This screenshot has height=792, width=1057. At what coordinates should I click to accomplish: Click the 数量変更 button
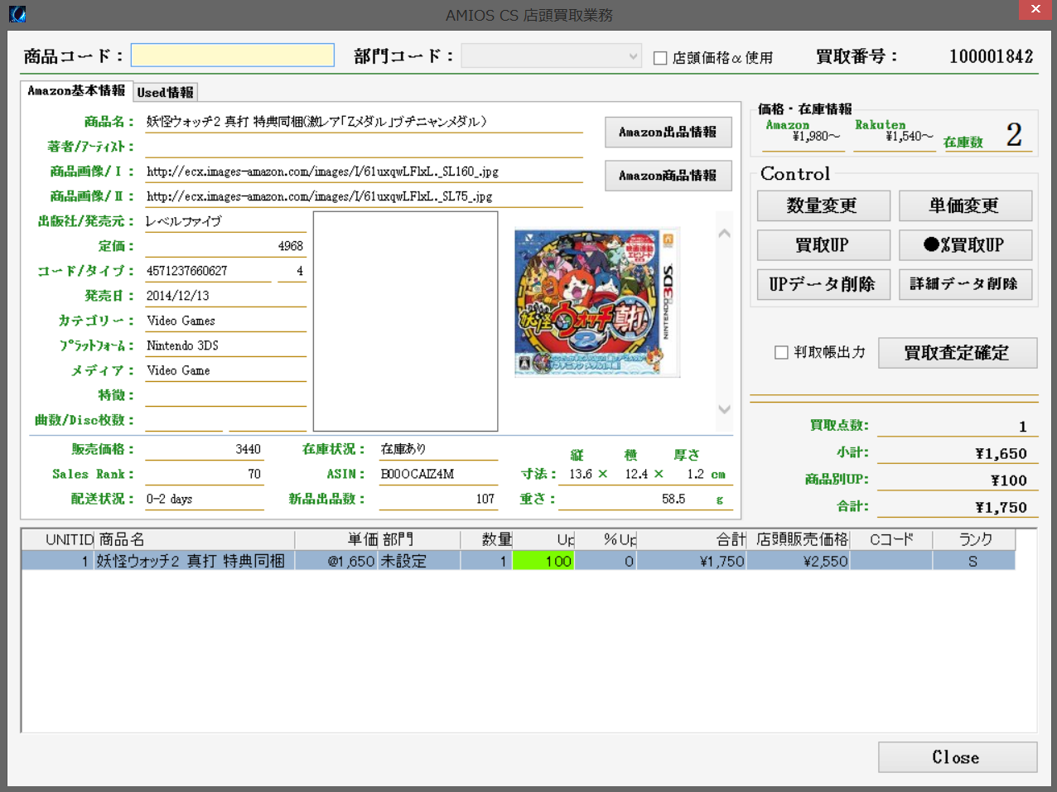823,205
